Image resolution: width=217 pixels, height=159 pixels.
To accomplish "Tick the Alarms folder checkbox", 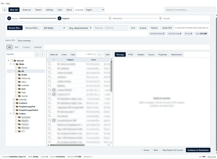I will [16, 68].
